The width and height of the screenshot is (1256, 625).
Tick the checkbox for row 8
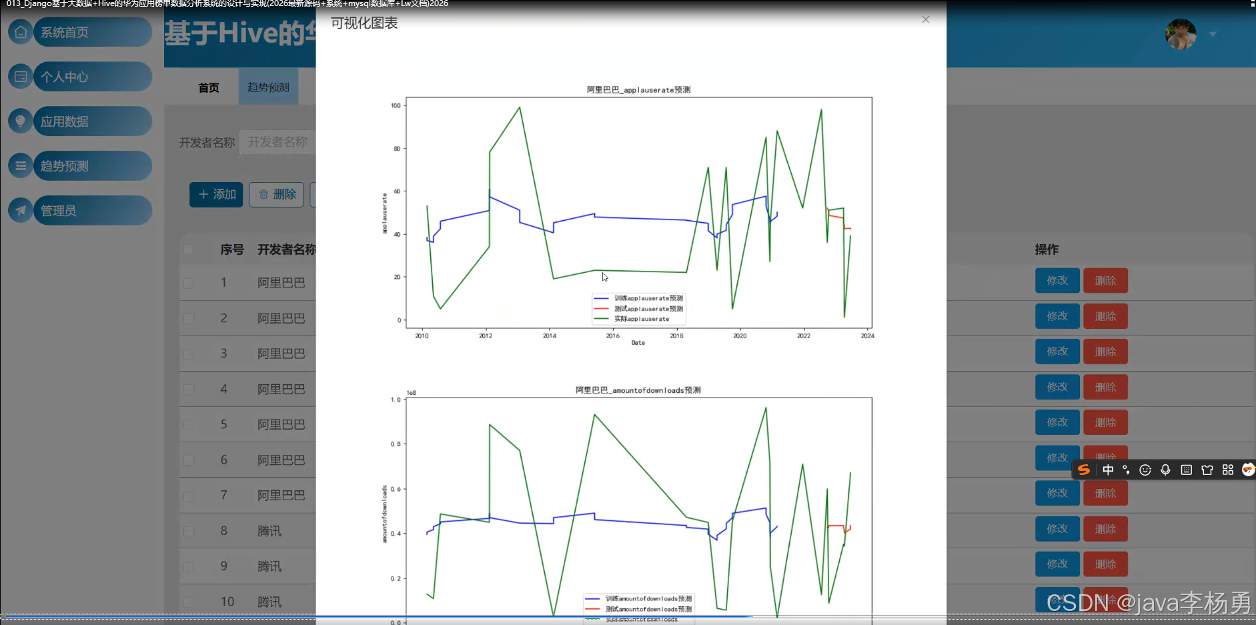click(189, 531)
